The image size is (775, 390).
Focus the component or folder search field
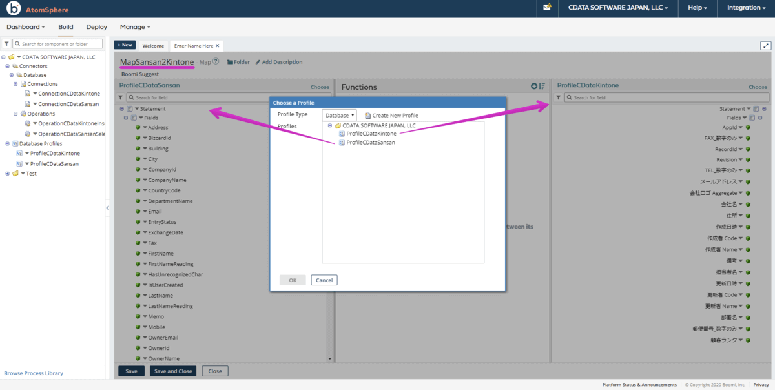point(58,44)
